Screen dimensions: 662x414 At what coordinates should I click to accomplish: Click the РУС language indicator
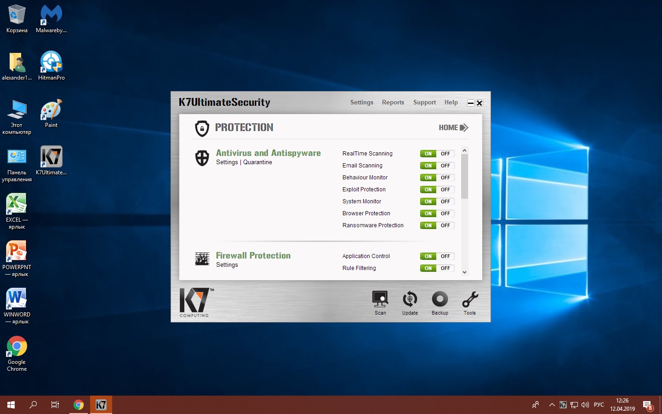[x=599, y=405]
